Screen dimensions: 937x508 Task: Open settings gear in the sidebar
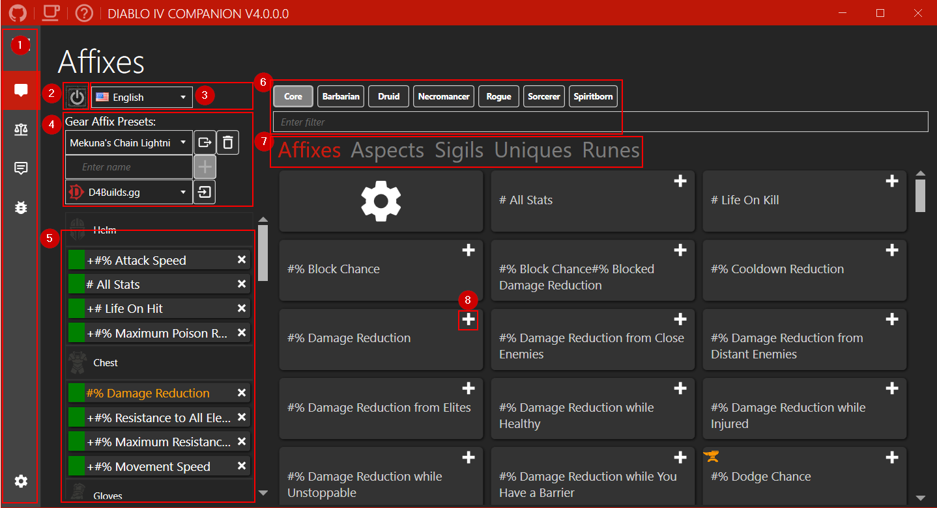[21, 481]
